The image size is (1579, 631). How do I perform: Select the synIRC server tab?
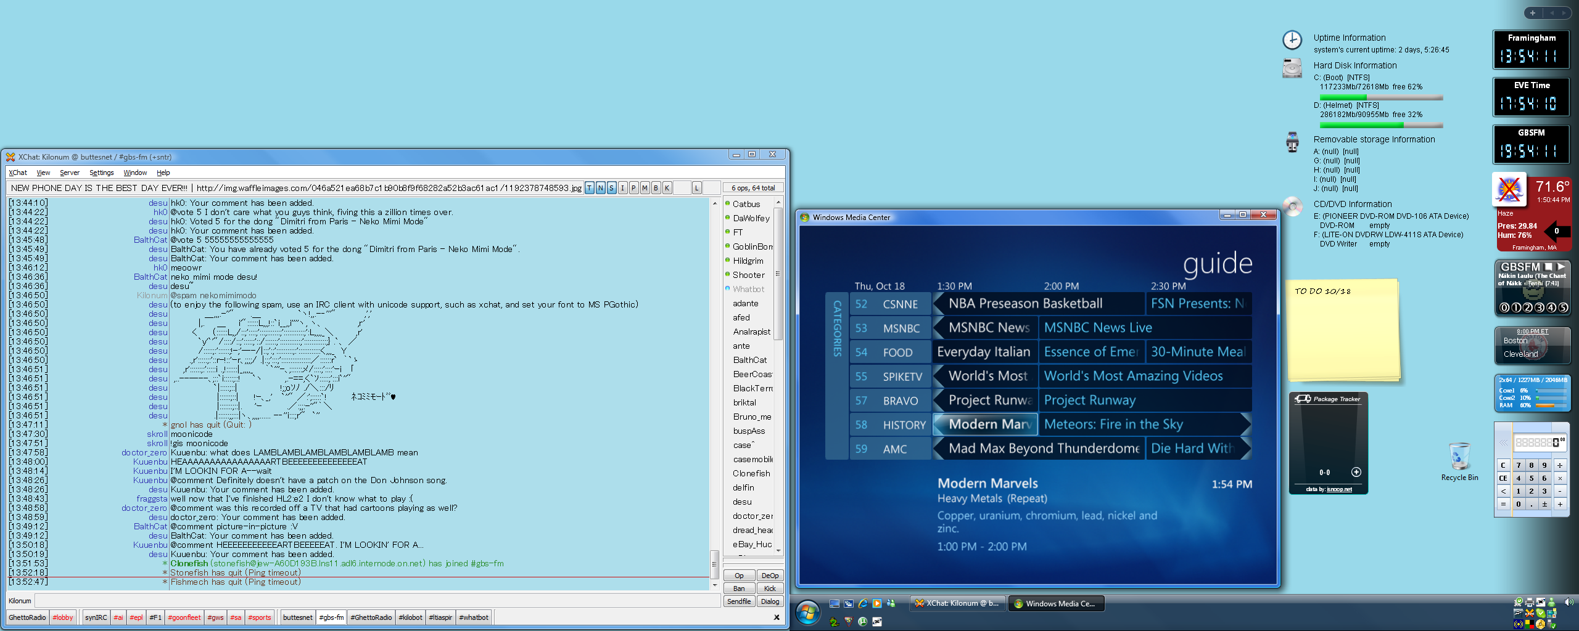click(96, 617)
